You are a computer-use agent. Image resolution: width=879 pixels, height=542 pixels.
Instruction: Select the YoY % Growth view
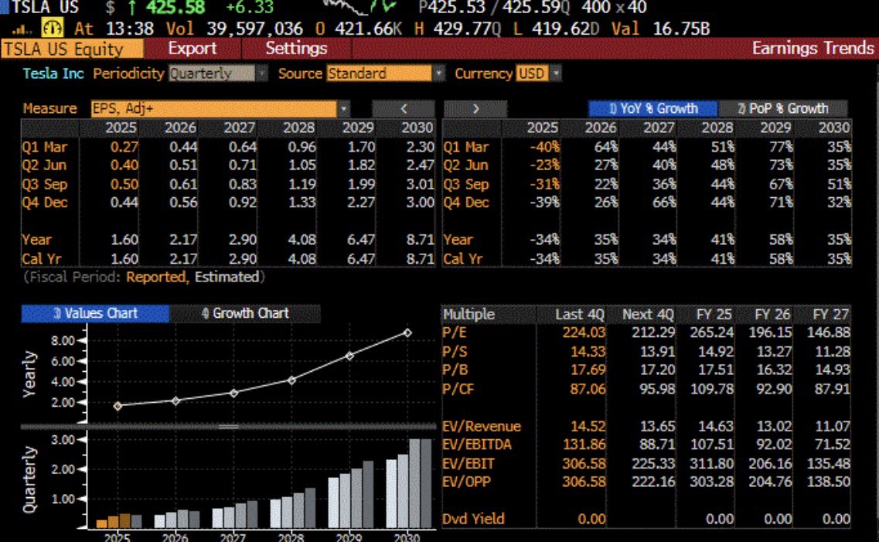[x=652, y=109]
